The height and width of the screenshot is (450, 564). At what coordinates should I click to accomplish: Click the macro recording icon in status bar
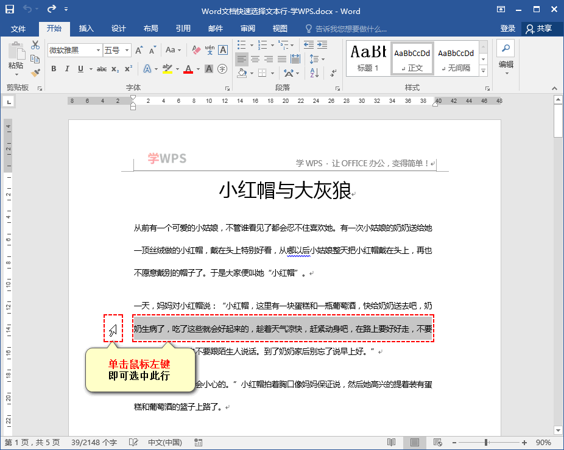click(x=198, y=443)
